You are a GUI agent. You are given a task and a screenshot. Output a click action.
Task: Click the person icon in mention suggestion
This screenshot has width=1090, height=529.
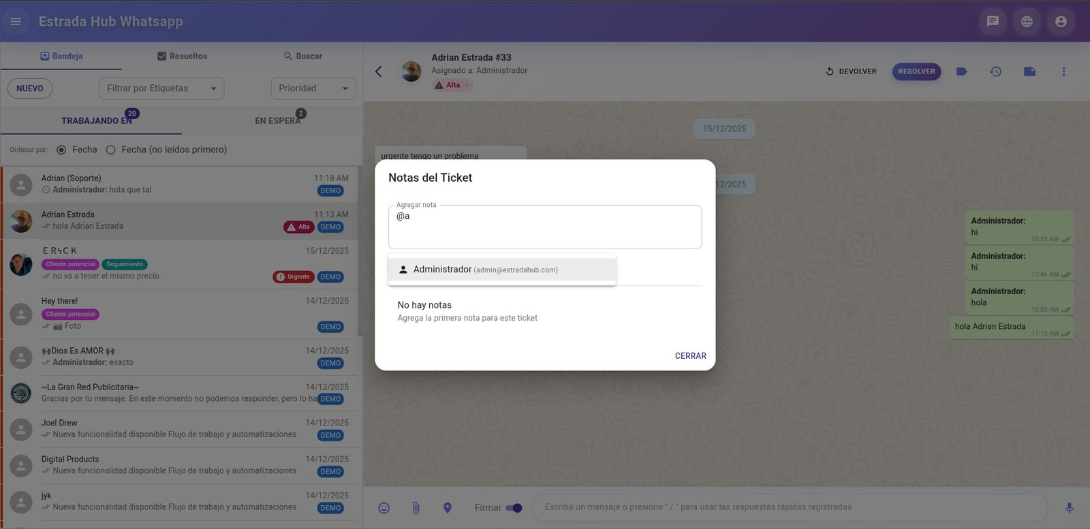click(x=403, y=270)
